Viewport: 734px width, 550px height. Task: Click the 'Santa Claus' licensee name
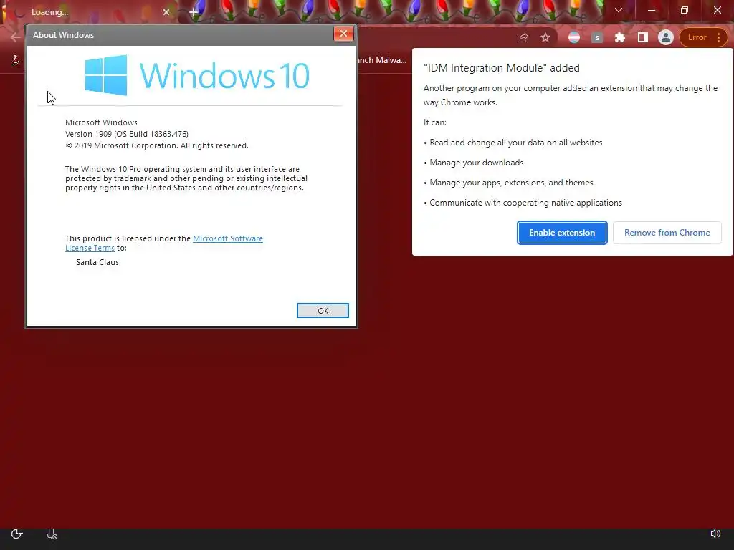(x=97, y=262)
